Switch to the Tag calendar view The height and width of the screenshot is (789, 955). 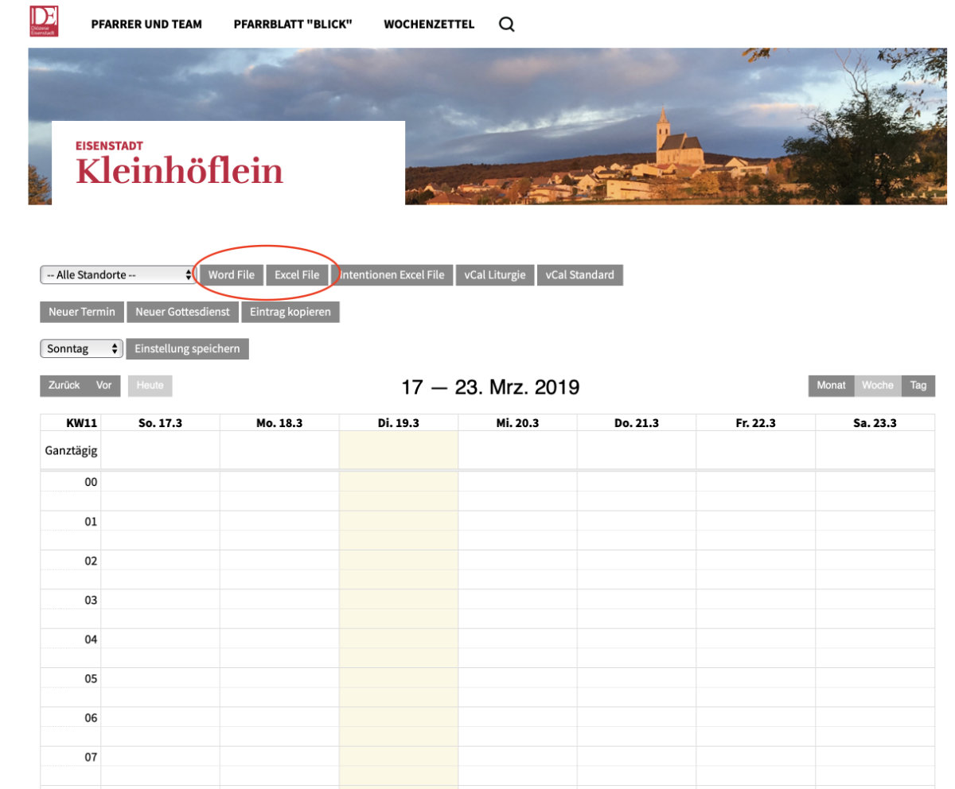918,385
